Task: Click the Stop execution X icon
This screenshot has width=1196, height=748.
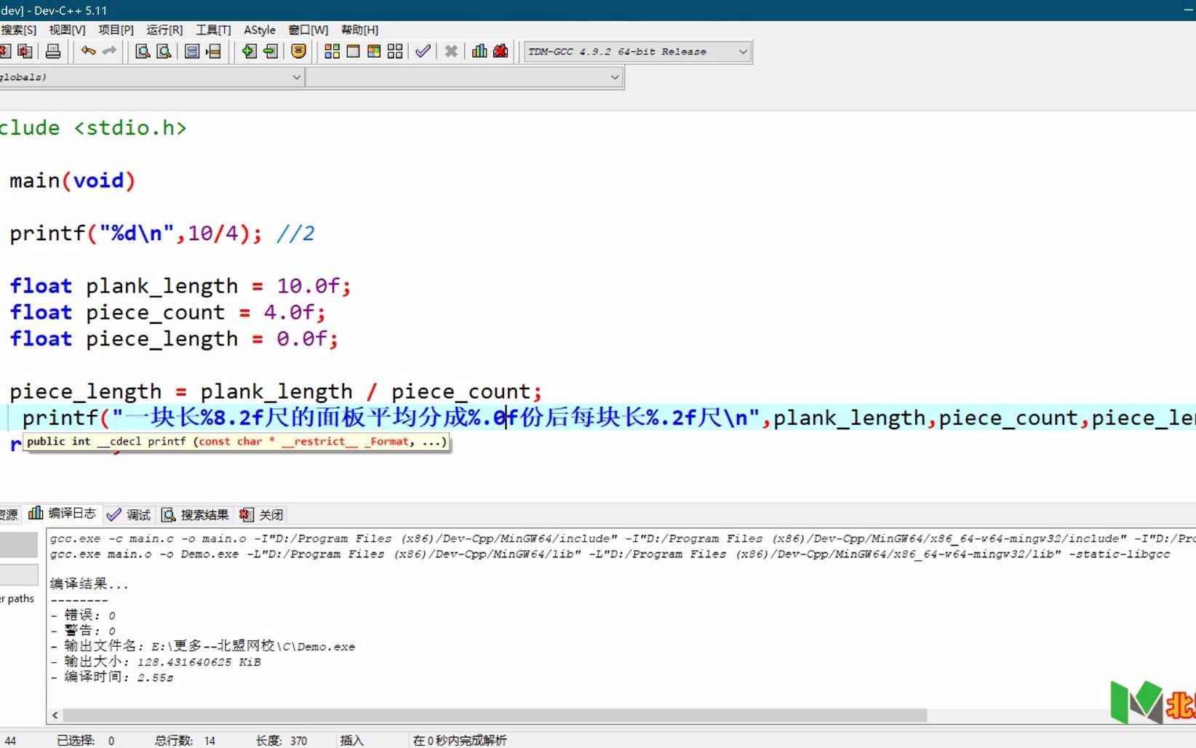Action: [451, 51]
